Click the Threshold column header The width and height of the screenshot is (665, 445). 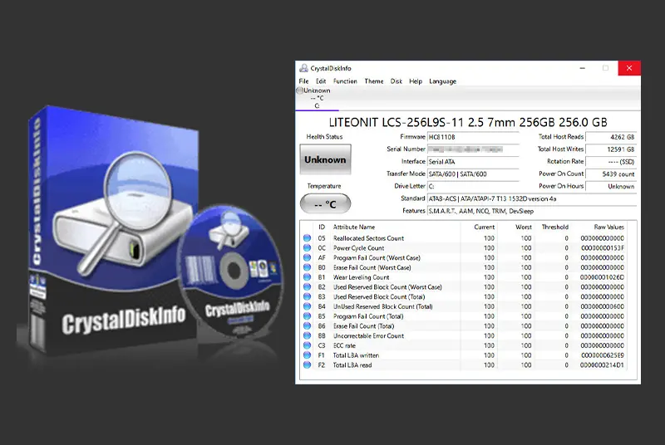coord(554,227)
